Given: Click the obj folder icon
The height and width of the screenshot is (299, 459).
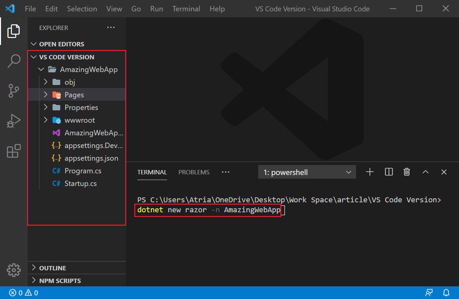Looking at the screenshot, I should [x=56, y=82].
